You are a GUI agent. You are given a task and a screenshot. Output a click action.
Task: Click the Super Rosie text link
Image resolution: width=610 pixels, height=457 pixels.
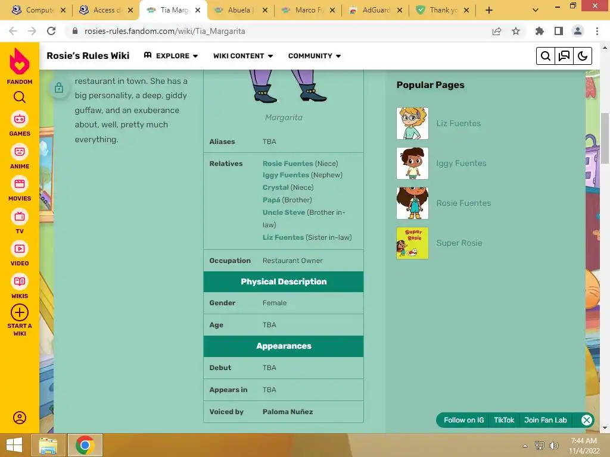click(x=459, y=243)
